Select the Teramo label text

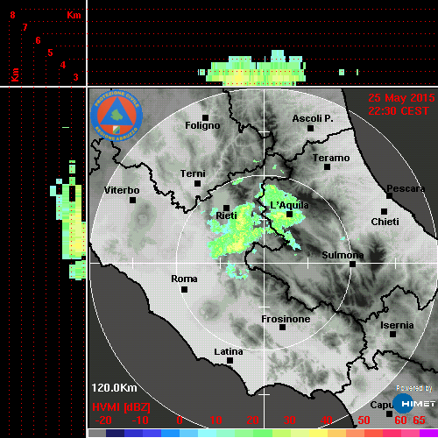click(331, 158)
